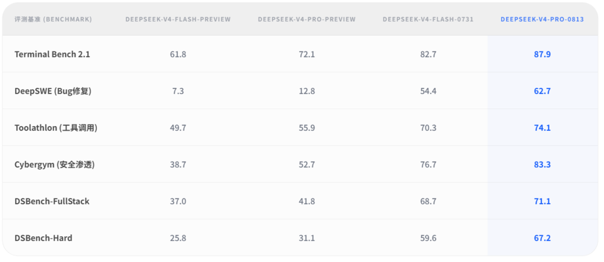Screen dimensions: 604x262
Task: Click the 59.6 DSBench-Hard score
Action: (x=428, y=238)
